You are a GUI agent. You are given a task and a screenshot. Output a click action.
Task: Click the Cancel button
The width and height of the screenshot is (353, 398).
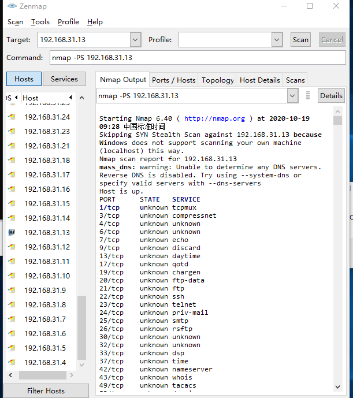pos(332,40)
